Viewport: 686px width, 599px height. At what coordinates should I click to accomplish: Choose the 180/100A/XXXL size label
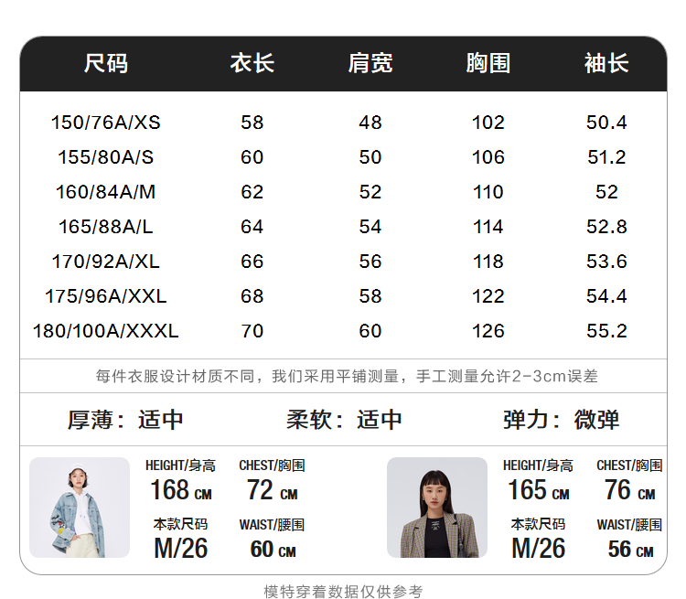106,331
